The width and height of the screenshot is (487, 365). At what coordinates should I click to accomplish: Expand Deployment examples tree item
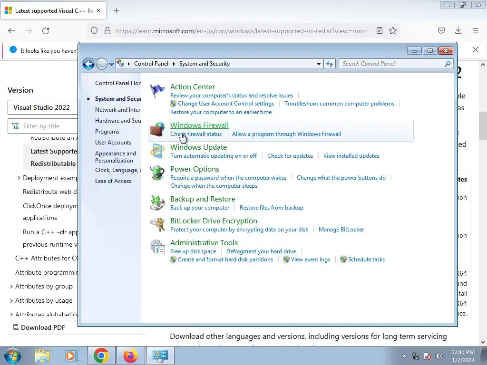pos(19,178)
